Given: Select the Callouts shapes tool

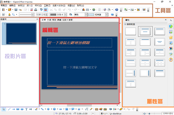Looking at the screenshot, I should point(73,109).
